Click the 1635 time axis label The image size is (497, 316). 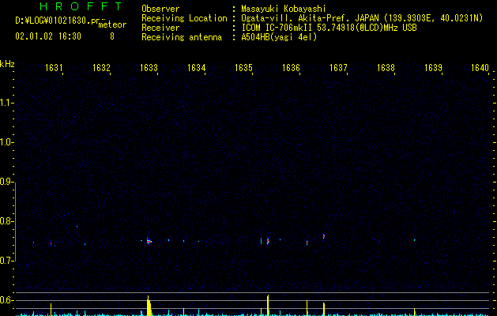pos(243,68)
